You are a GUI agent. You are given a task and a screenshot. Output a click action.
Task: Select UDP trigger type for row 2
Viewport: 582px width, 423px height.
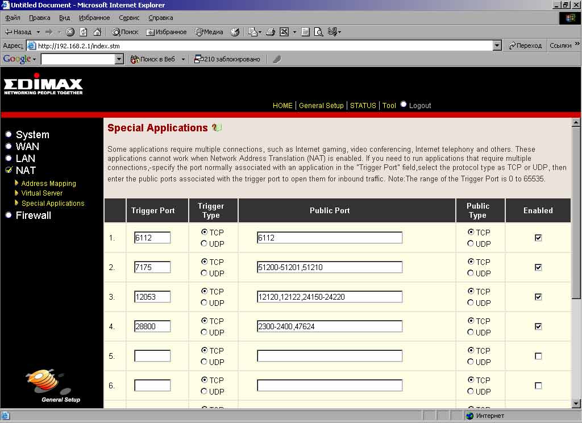click(x=204, y=273)
